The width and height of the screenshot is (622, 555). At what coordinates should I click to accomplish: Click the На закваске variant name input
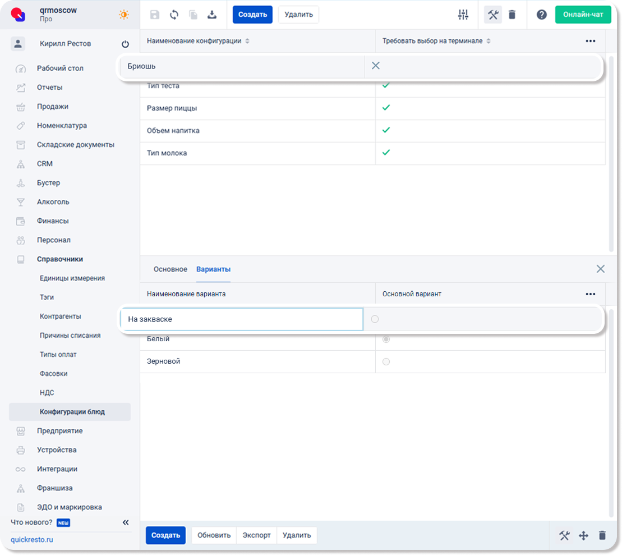click(x=242, y=319)
